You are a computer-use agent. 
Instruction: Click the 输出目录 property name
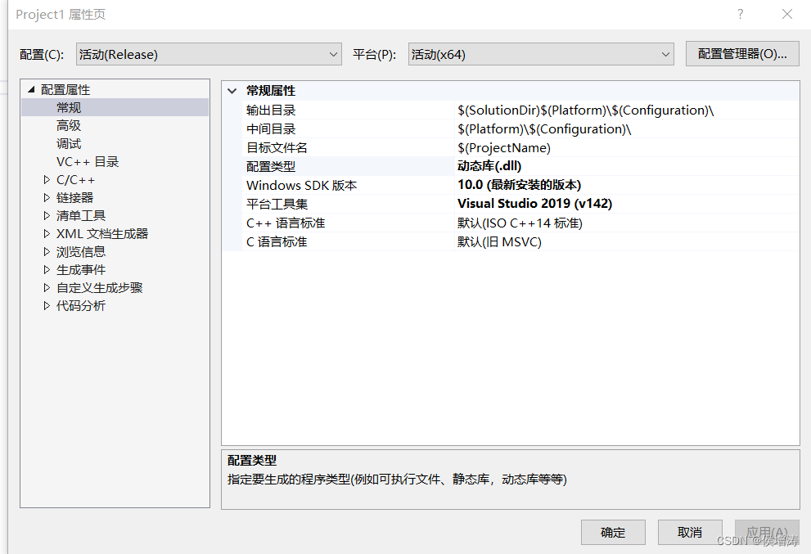point(271,110)
